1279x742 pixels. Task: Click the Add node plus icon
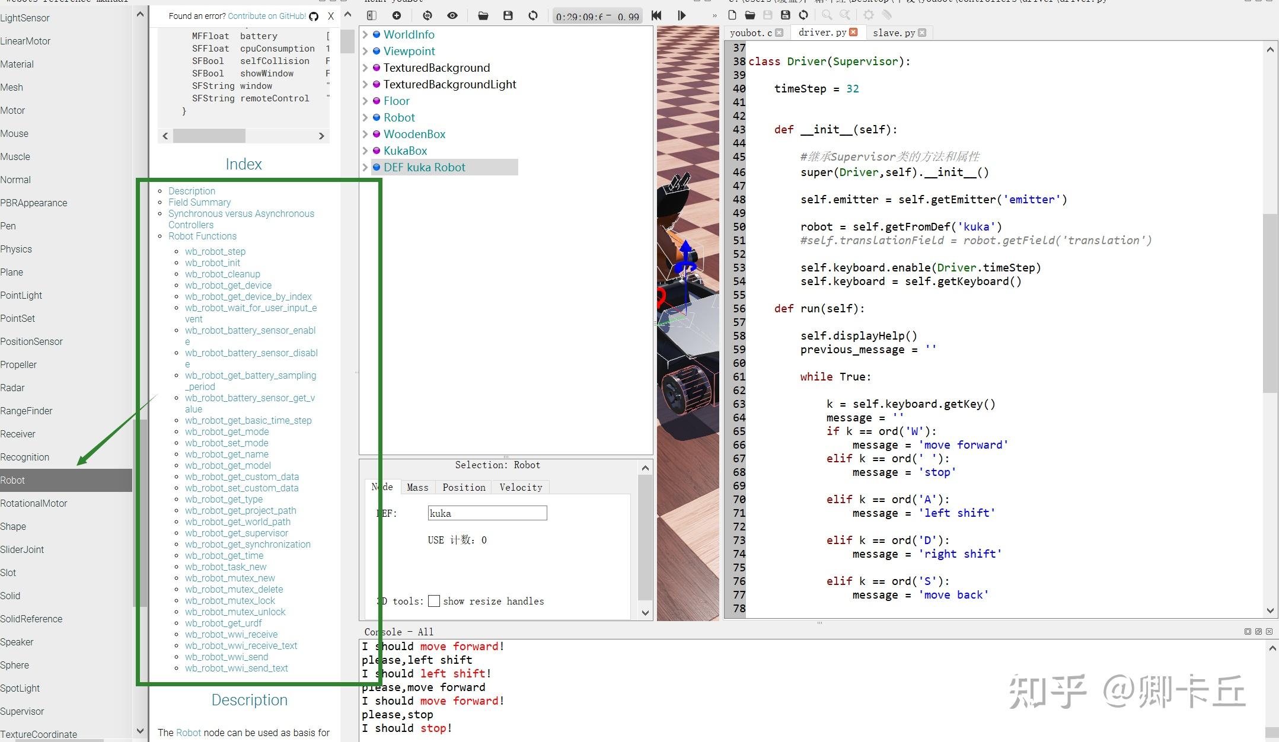pos(396,15)
